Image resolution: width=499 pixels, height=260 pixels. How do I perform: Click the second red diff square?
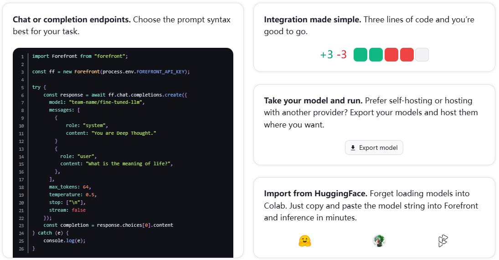[x=407, y=55]
